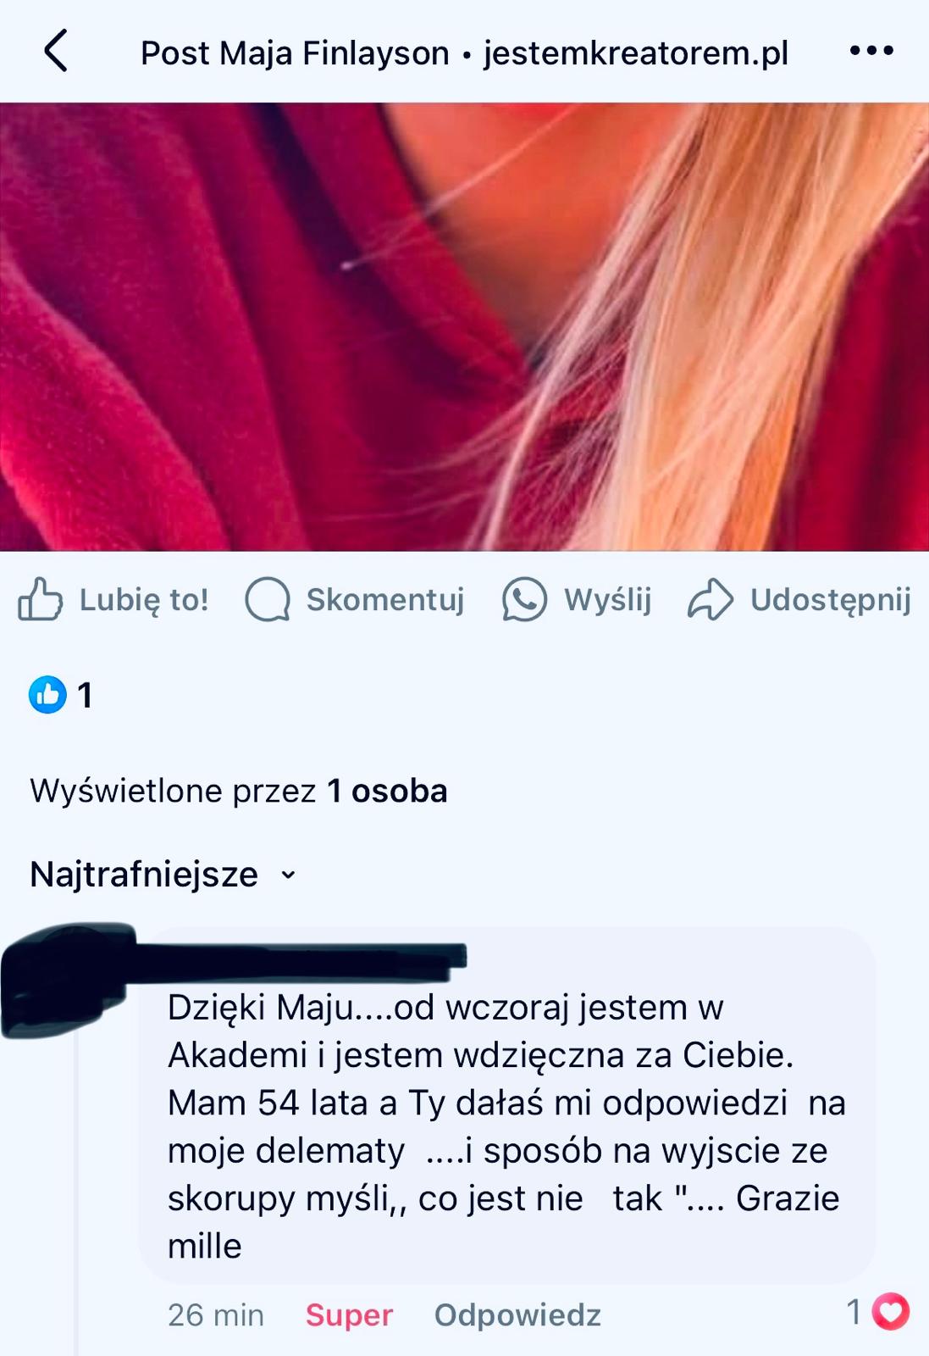Tap the share arrow icon
This screenshot has height=1356, width=929.
tap(711, 599)
